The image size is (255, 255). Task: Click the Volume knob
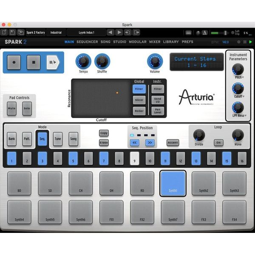click(155, 61)
